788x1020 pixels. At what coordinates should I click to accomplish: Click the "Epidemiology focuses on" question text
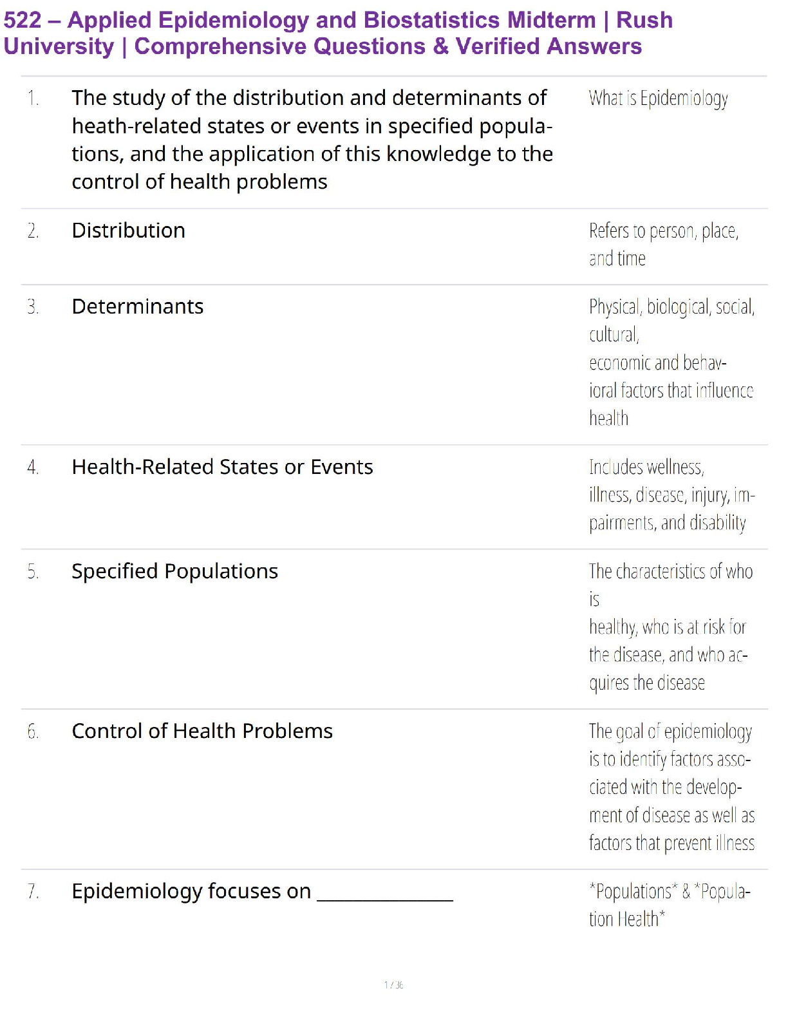point(191,891)
